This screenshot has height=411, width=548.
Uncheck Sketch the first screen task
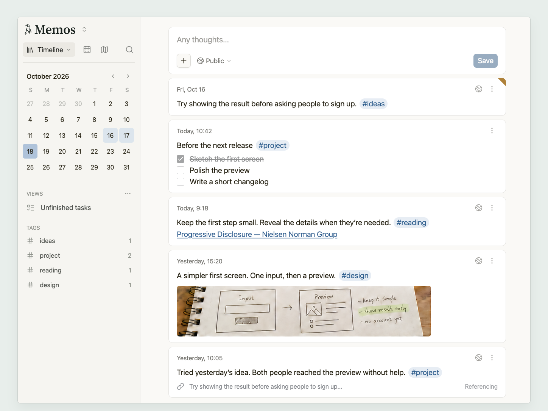pos(181,159)
